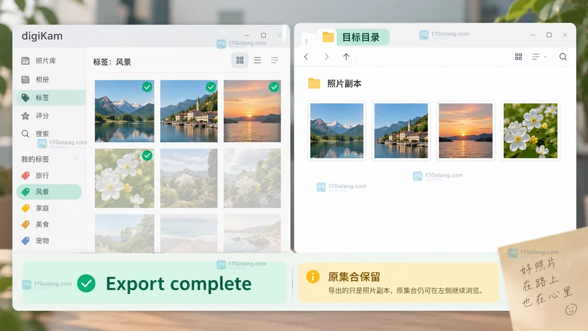Click the blue 宠物 tag icon
Image resolution: width=588 pixels, height=331 pixels.
click(25, 241)
